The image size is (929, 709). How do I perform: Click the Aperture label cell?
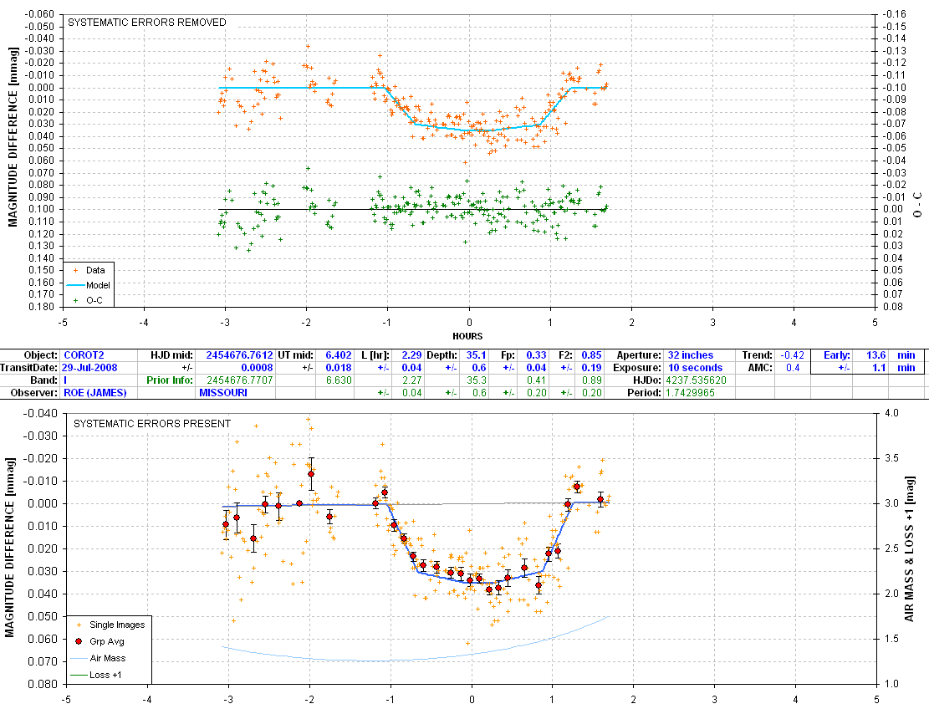(x=639, y=355)
